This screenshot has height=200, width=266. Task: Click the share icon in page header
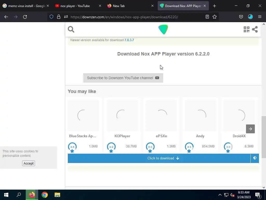[x=255, y=29]
